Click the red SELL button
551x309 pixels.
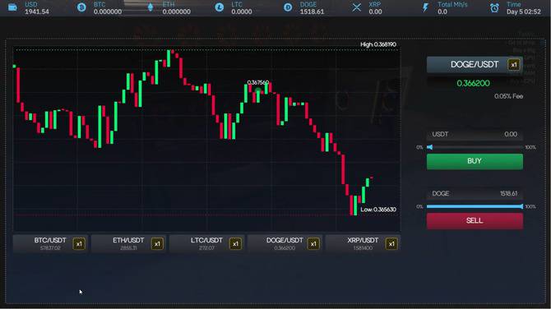pos(475,221)
